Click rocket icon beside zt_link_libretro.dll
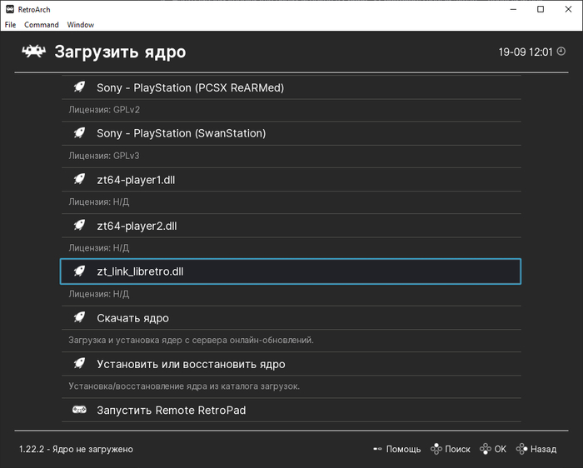Image resolution: width=583 pixels, height=468 pixels. click(x=79, y=271)
